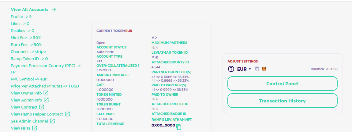
Task: Click the help question mark icon
Action: click(x=231, y=69)
